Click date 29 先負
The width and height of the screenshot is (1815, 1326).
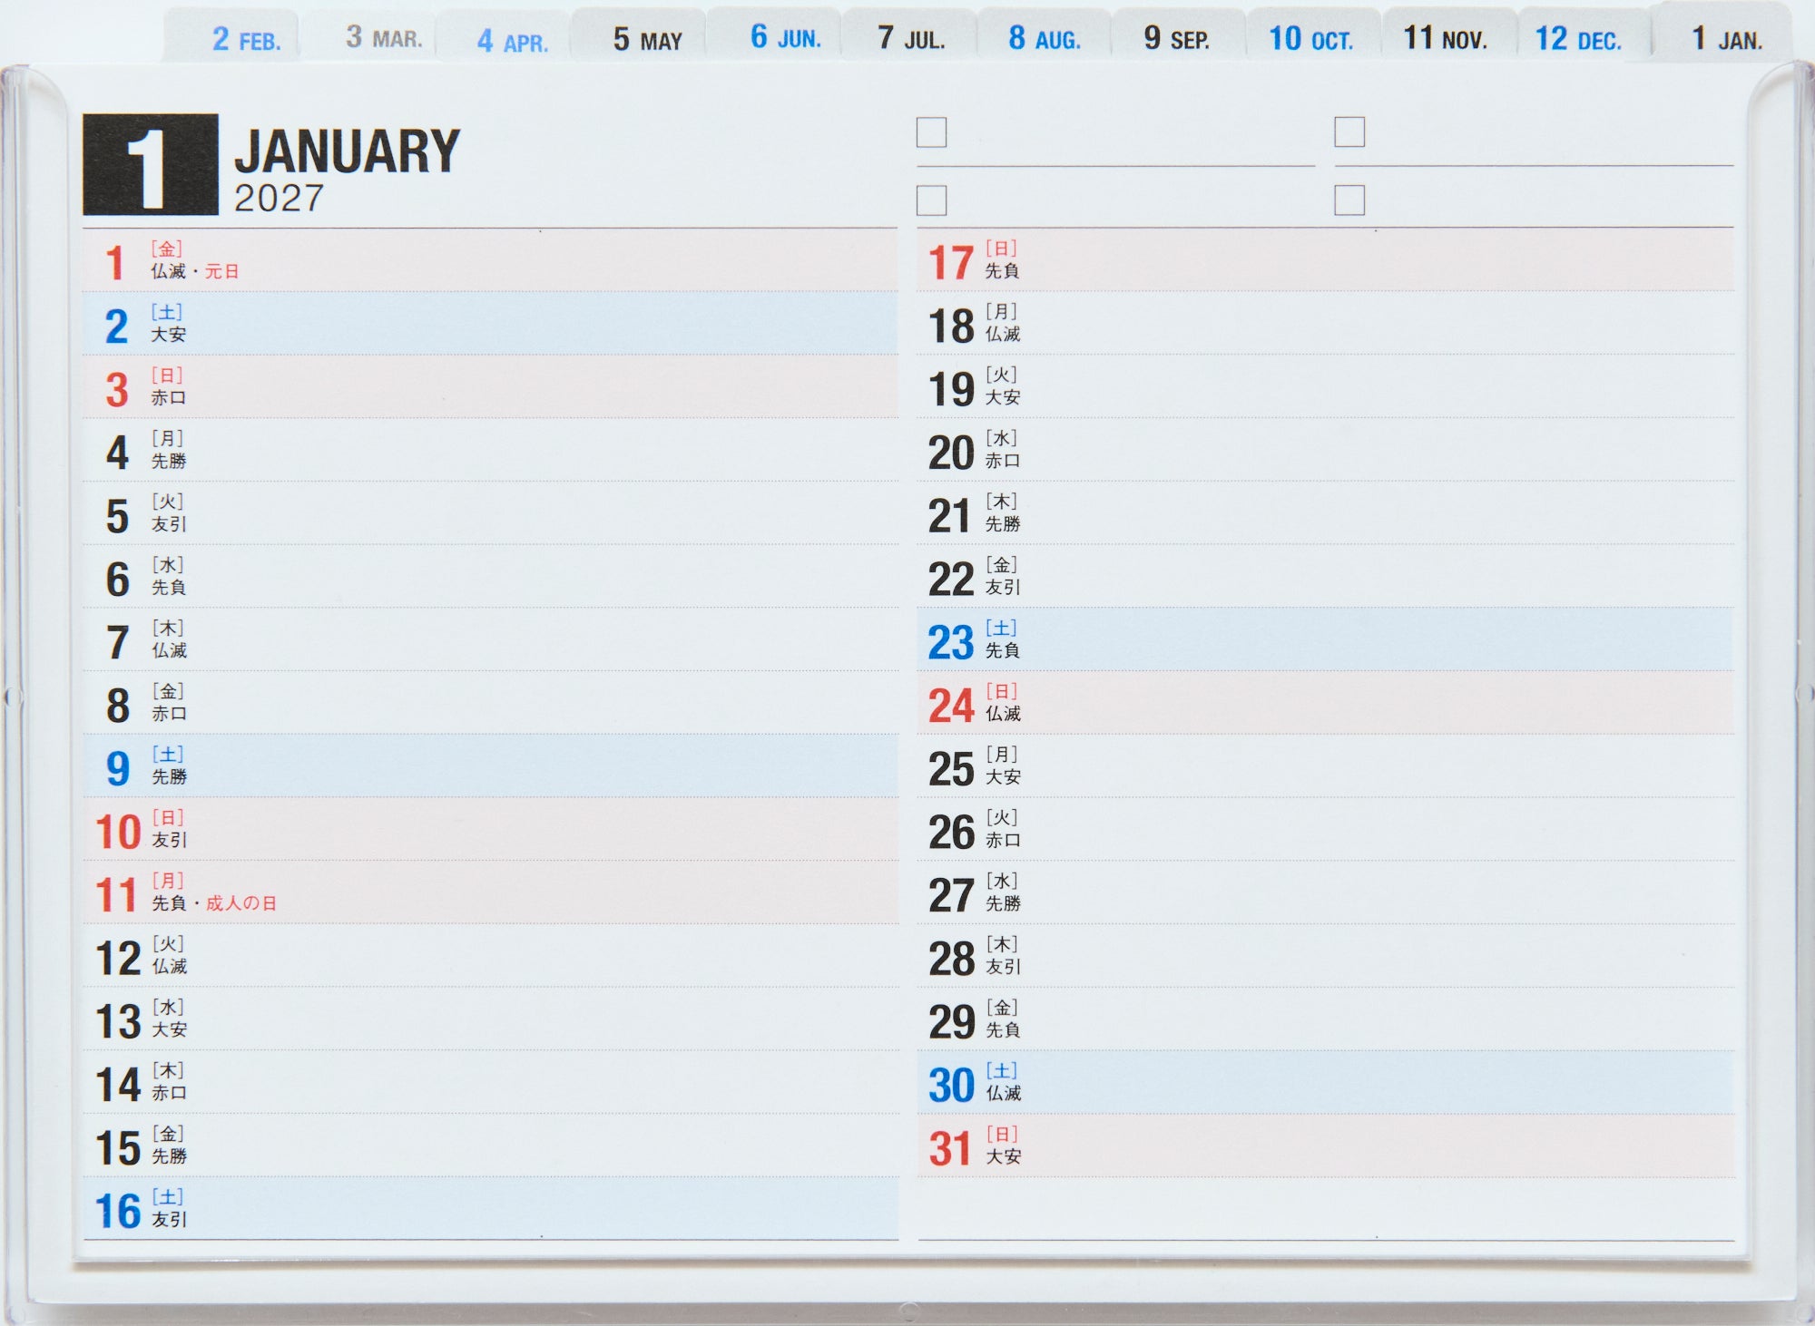(1325, 1019)
